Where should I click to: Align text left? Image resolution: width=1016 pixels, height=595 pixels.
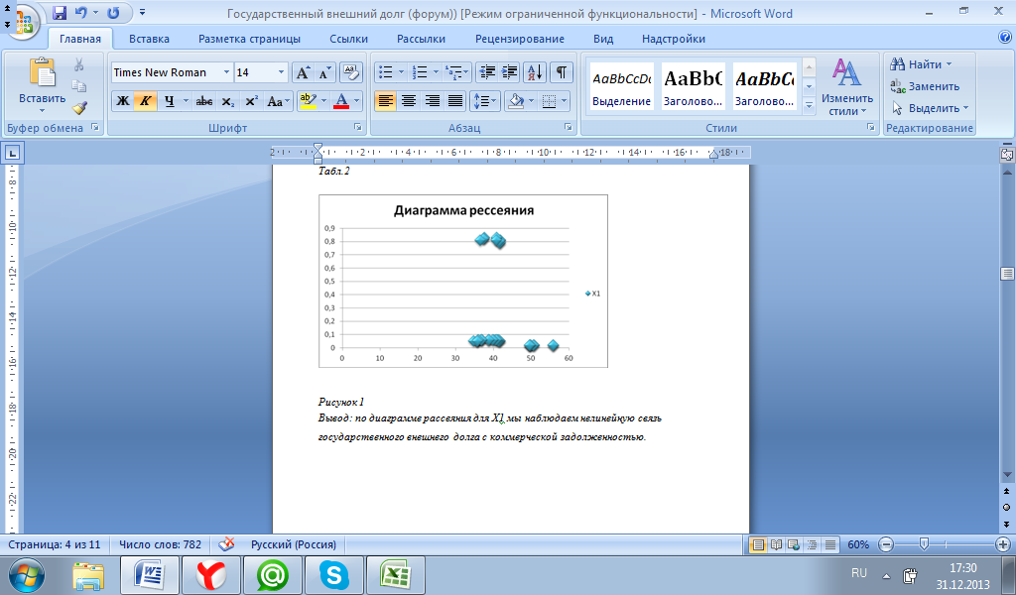tap(385, 101)
